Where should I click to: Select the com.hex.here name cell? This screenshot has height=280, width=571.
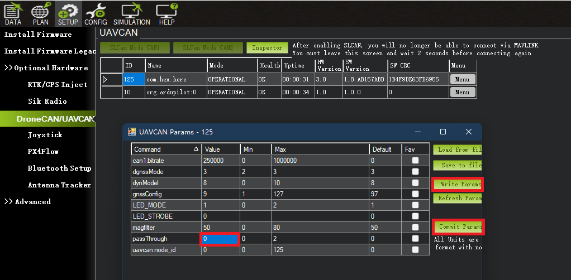pyautogui.click(x=176, y=79)
